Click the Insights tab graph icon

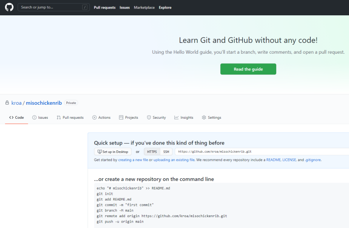pos(176,117)
